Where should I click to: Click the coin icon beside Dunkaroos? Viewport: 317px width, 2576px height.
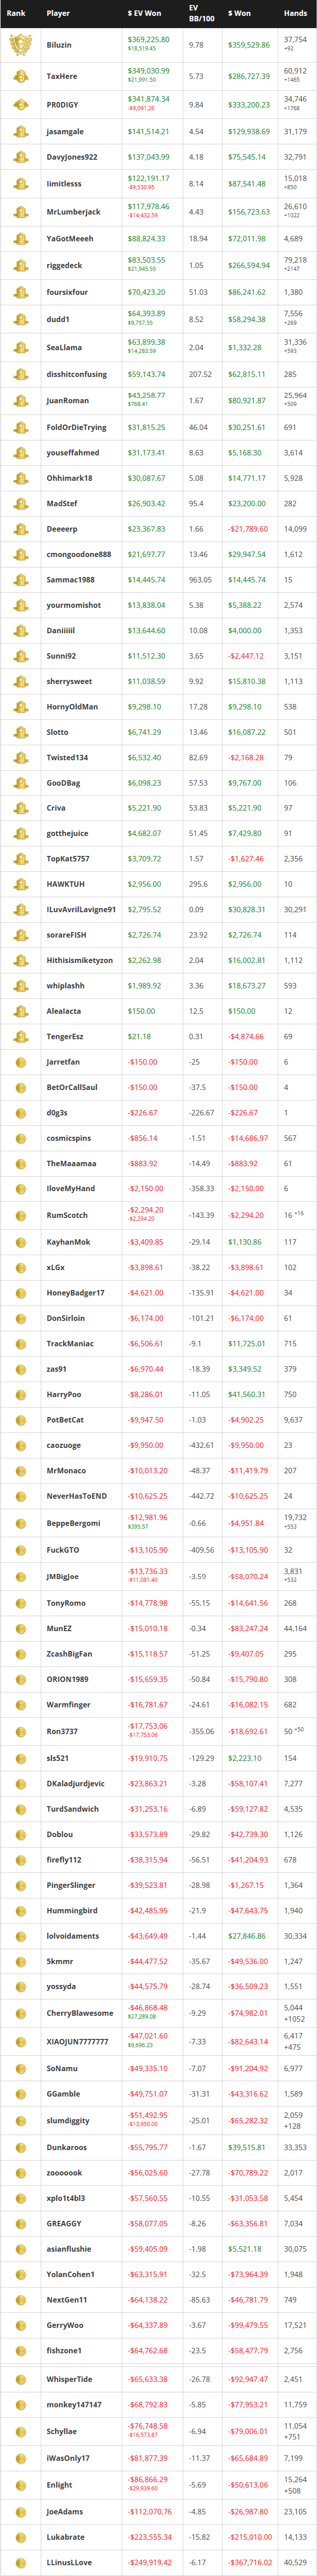click(x=20, y=2147)
